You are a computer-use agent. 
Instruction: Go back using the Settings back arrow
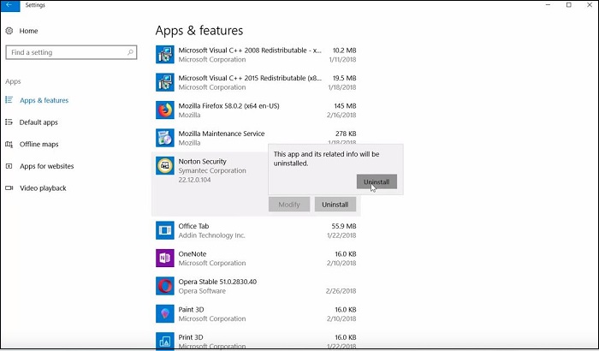tap(9, 5)
